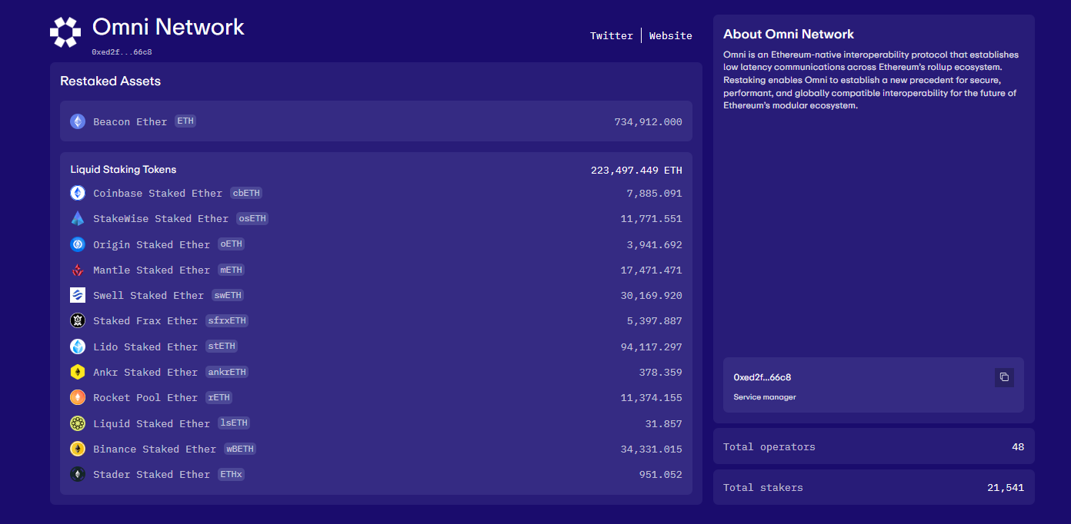Click the rETH token badge
This screenshot has width=1071, height=524.
click(x=219, y=397)
